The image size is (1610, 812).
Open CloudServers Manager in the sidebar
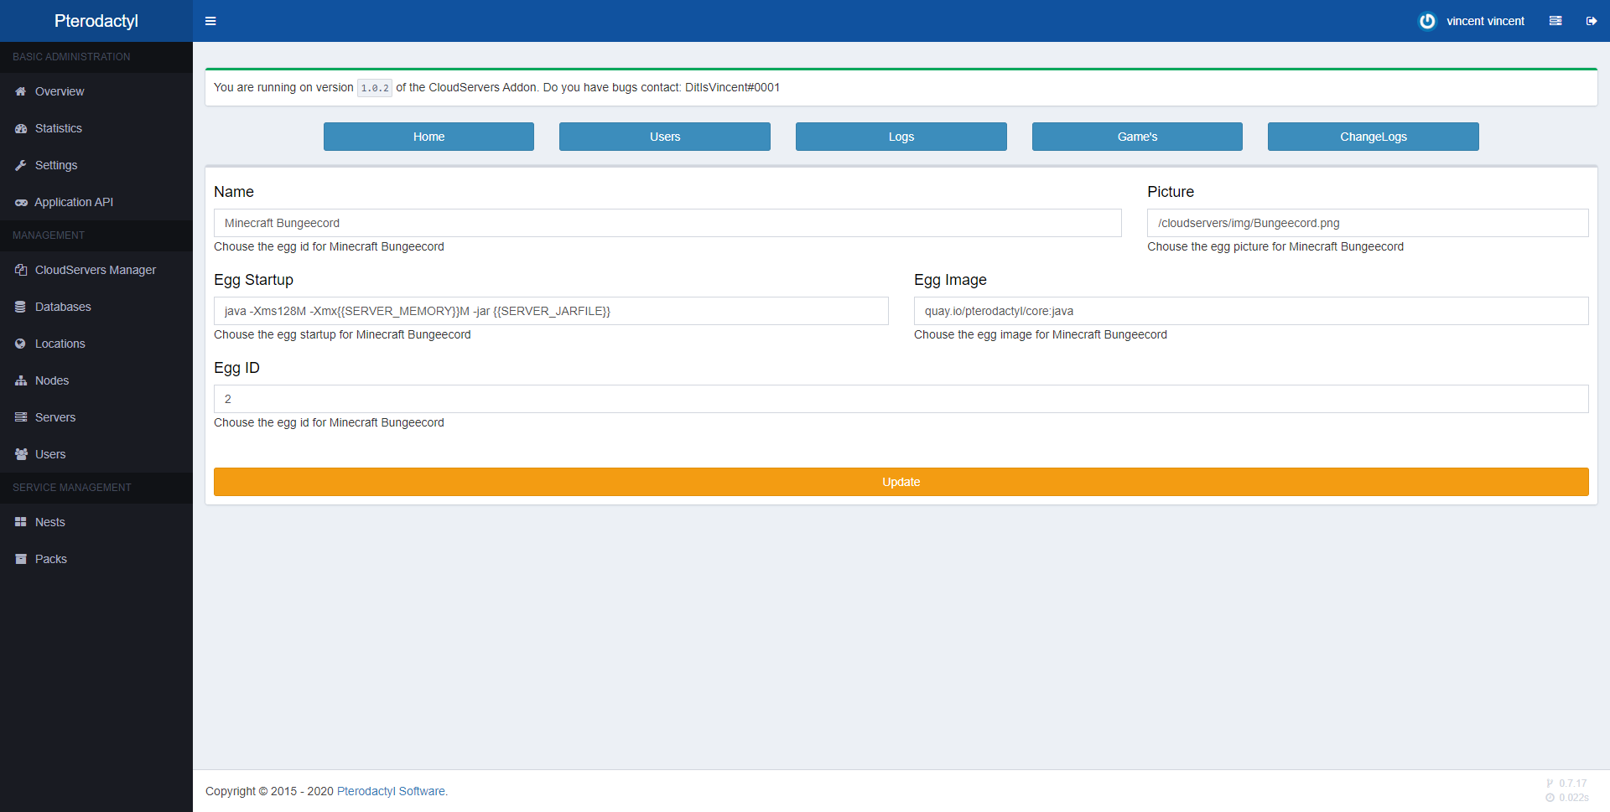click(95, 270)
